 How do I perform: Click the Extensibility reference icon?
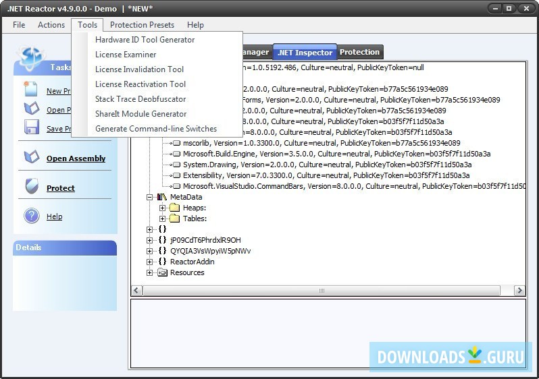pyautogui.click(x=176, y=175)
